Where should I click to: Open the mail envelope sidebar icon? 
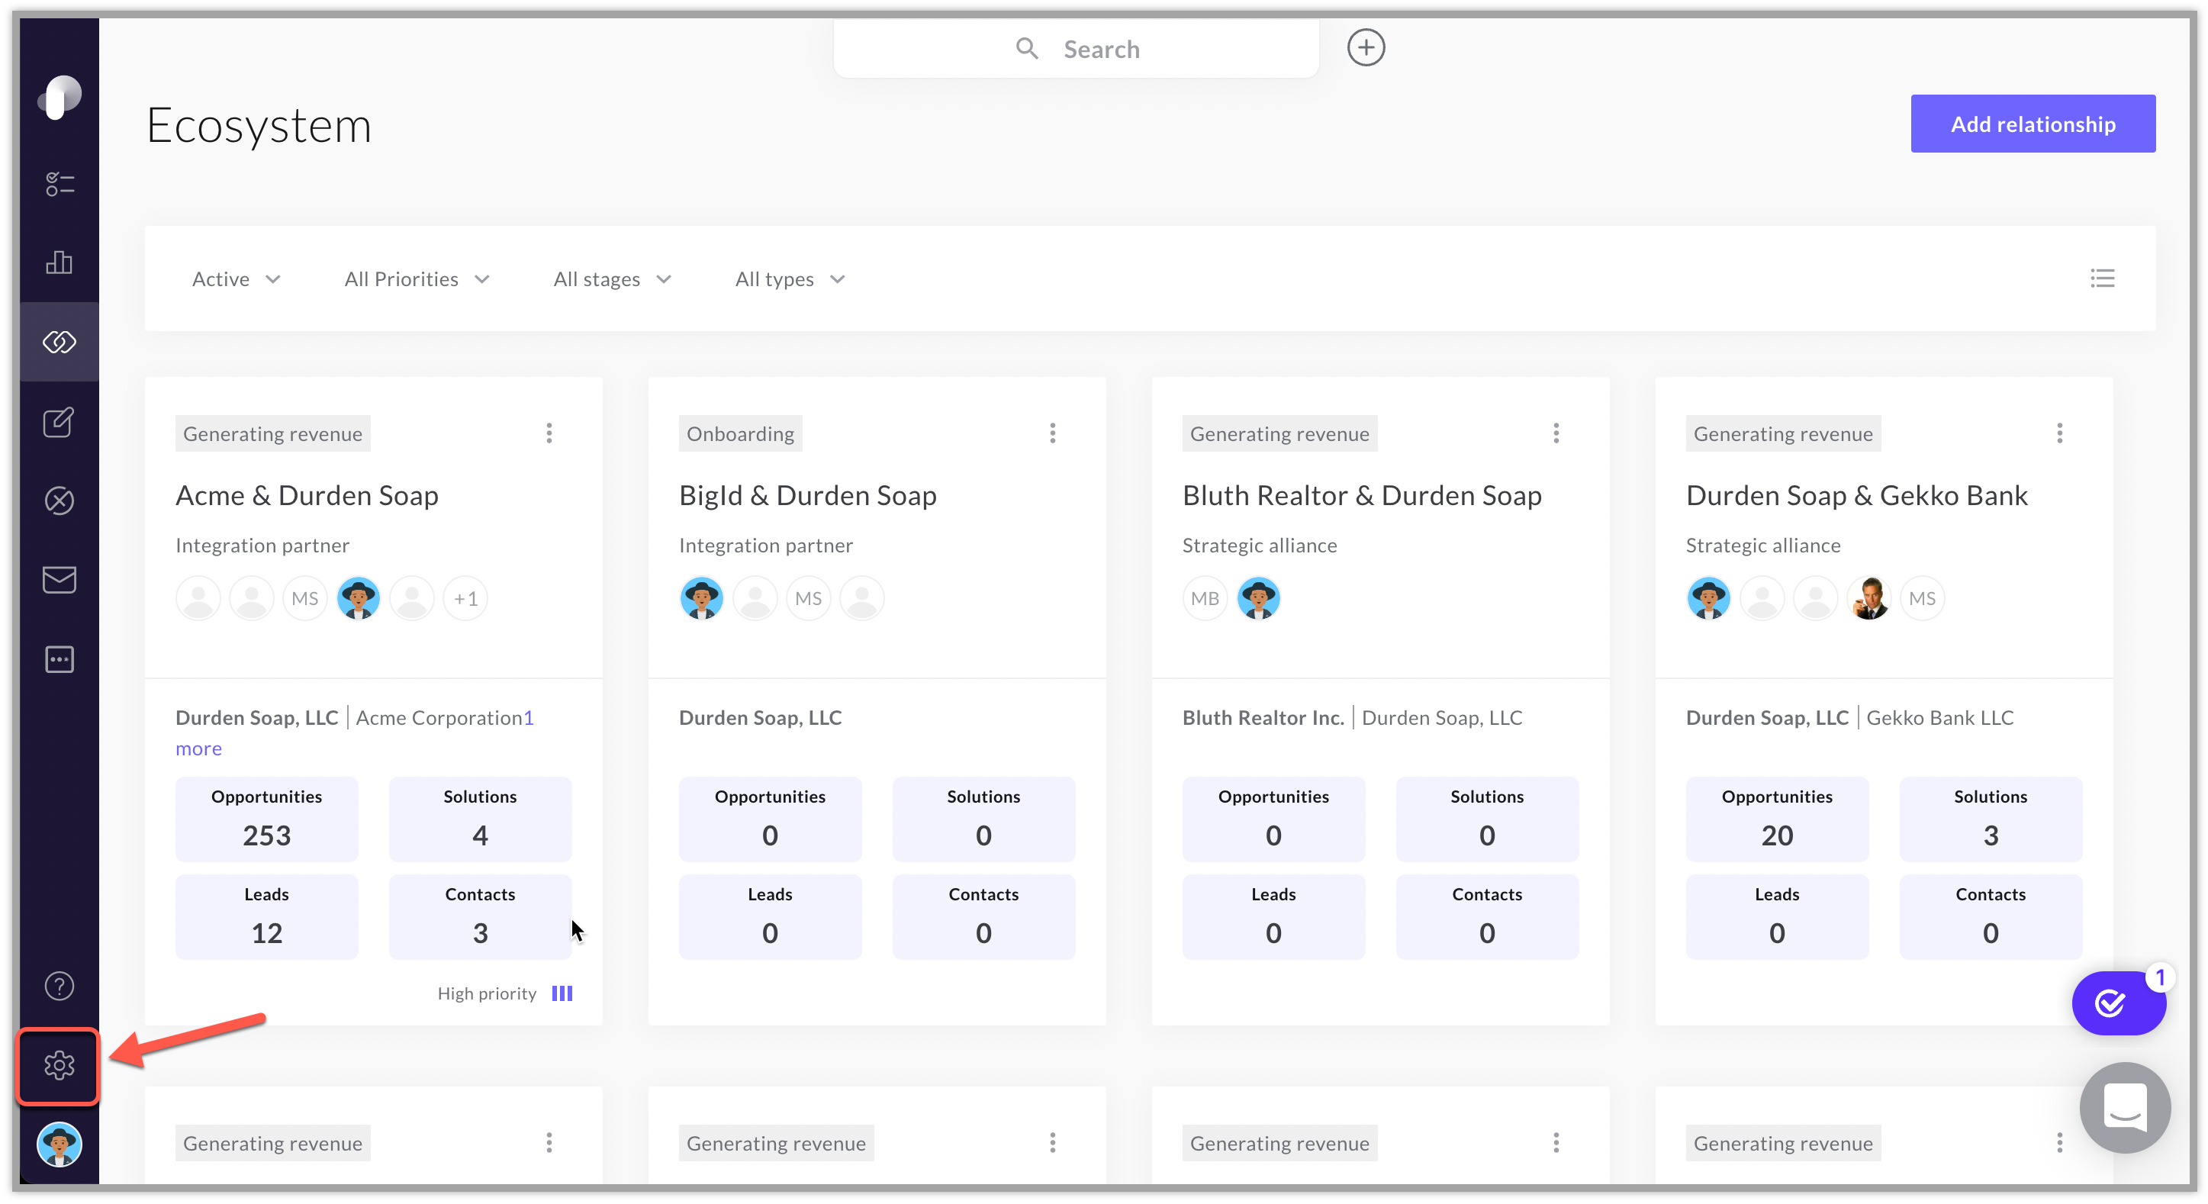(x=60, y=580)
